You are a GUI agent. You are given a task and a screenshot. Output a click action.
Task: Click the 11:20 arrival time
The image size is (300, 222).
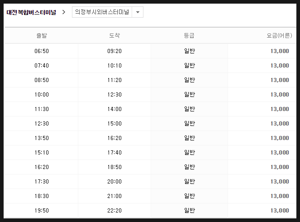point(114,80)
